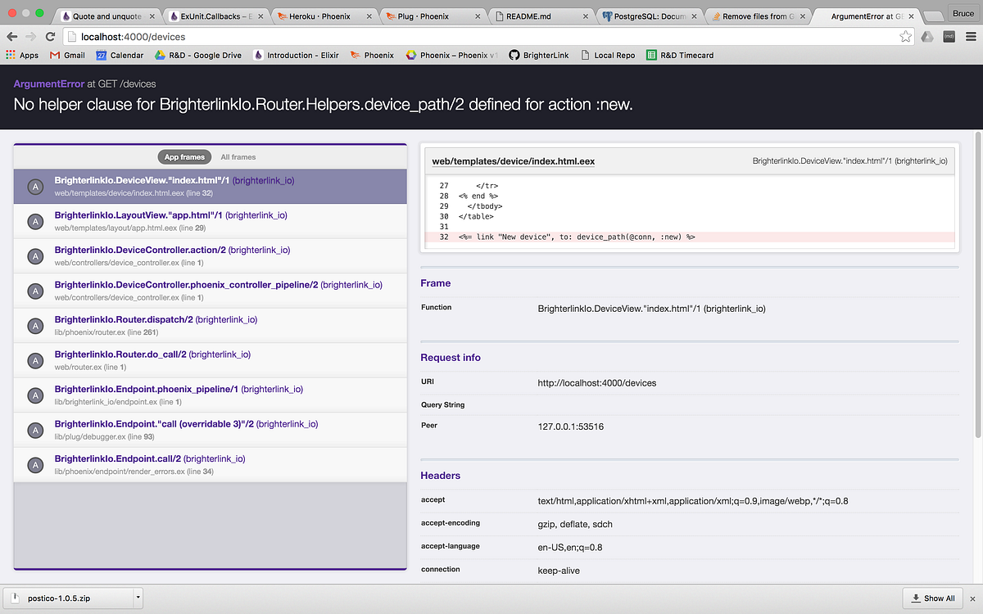The width and height of the screenshot is (983, 614).
Task: Click the Show All downloads button
Action: [x=932, y=598]
